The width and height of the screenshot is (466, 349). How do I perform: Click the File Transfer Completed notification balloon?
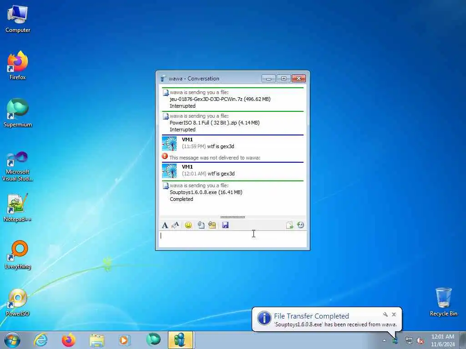(x=327, y=319)
